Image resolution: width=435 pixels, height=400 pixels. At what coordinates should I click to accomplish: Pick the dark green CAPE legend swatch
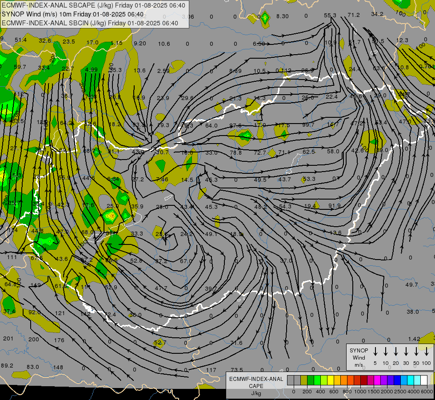pos(311,380)
